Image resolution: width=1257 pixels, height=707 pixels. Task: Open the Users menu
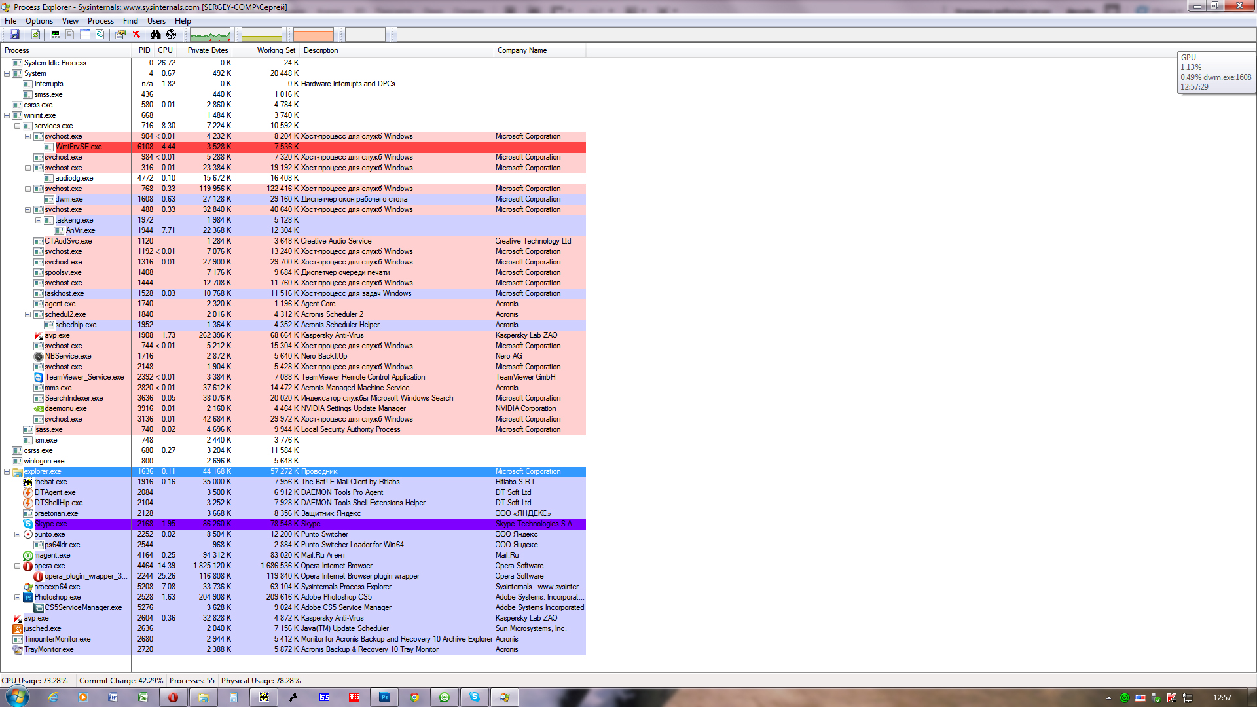pos(156,21)
